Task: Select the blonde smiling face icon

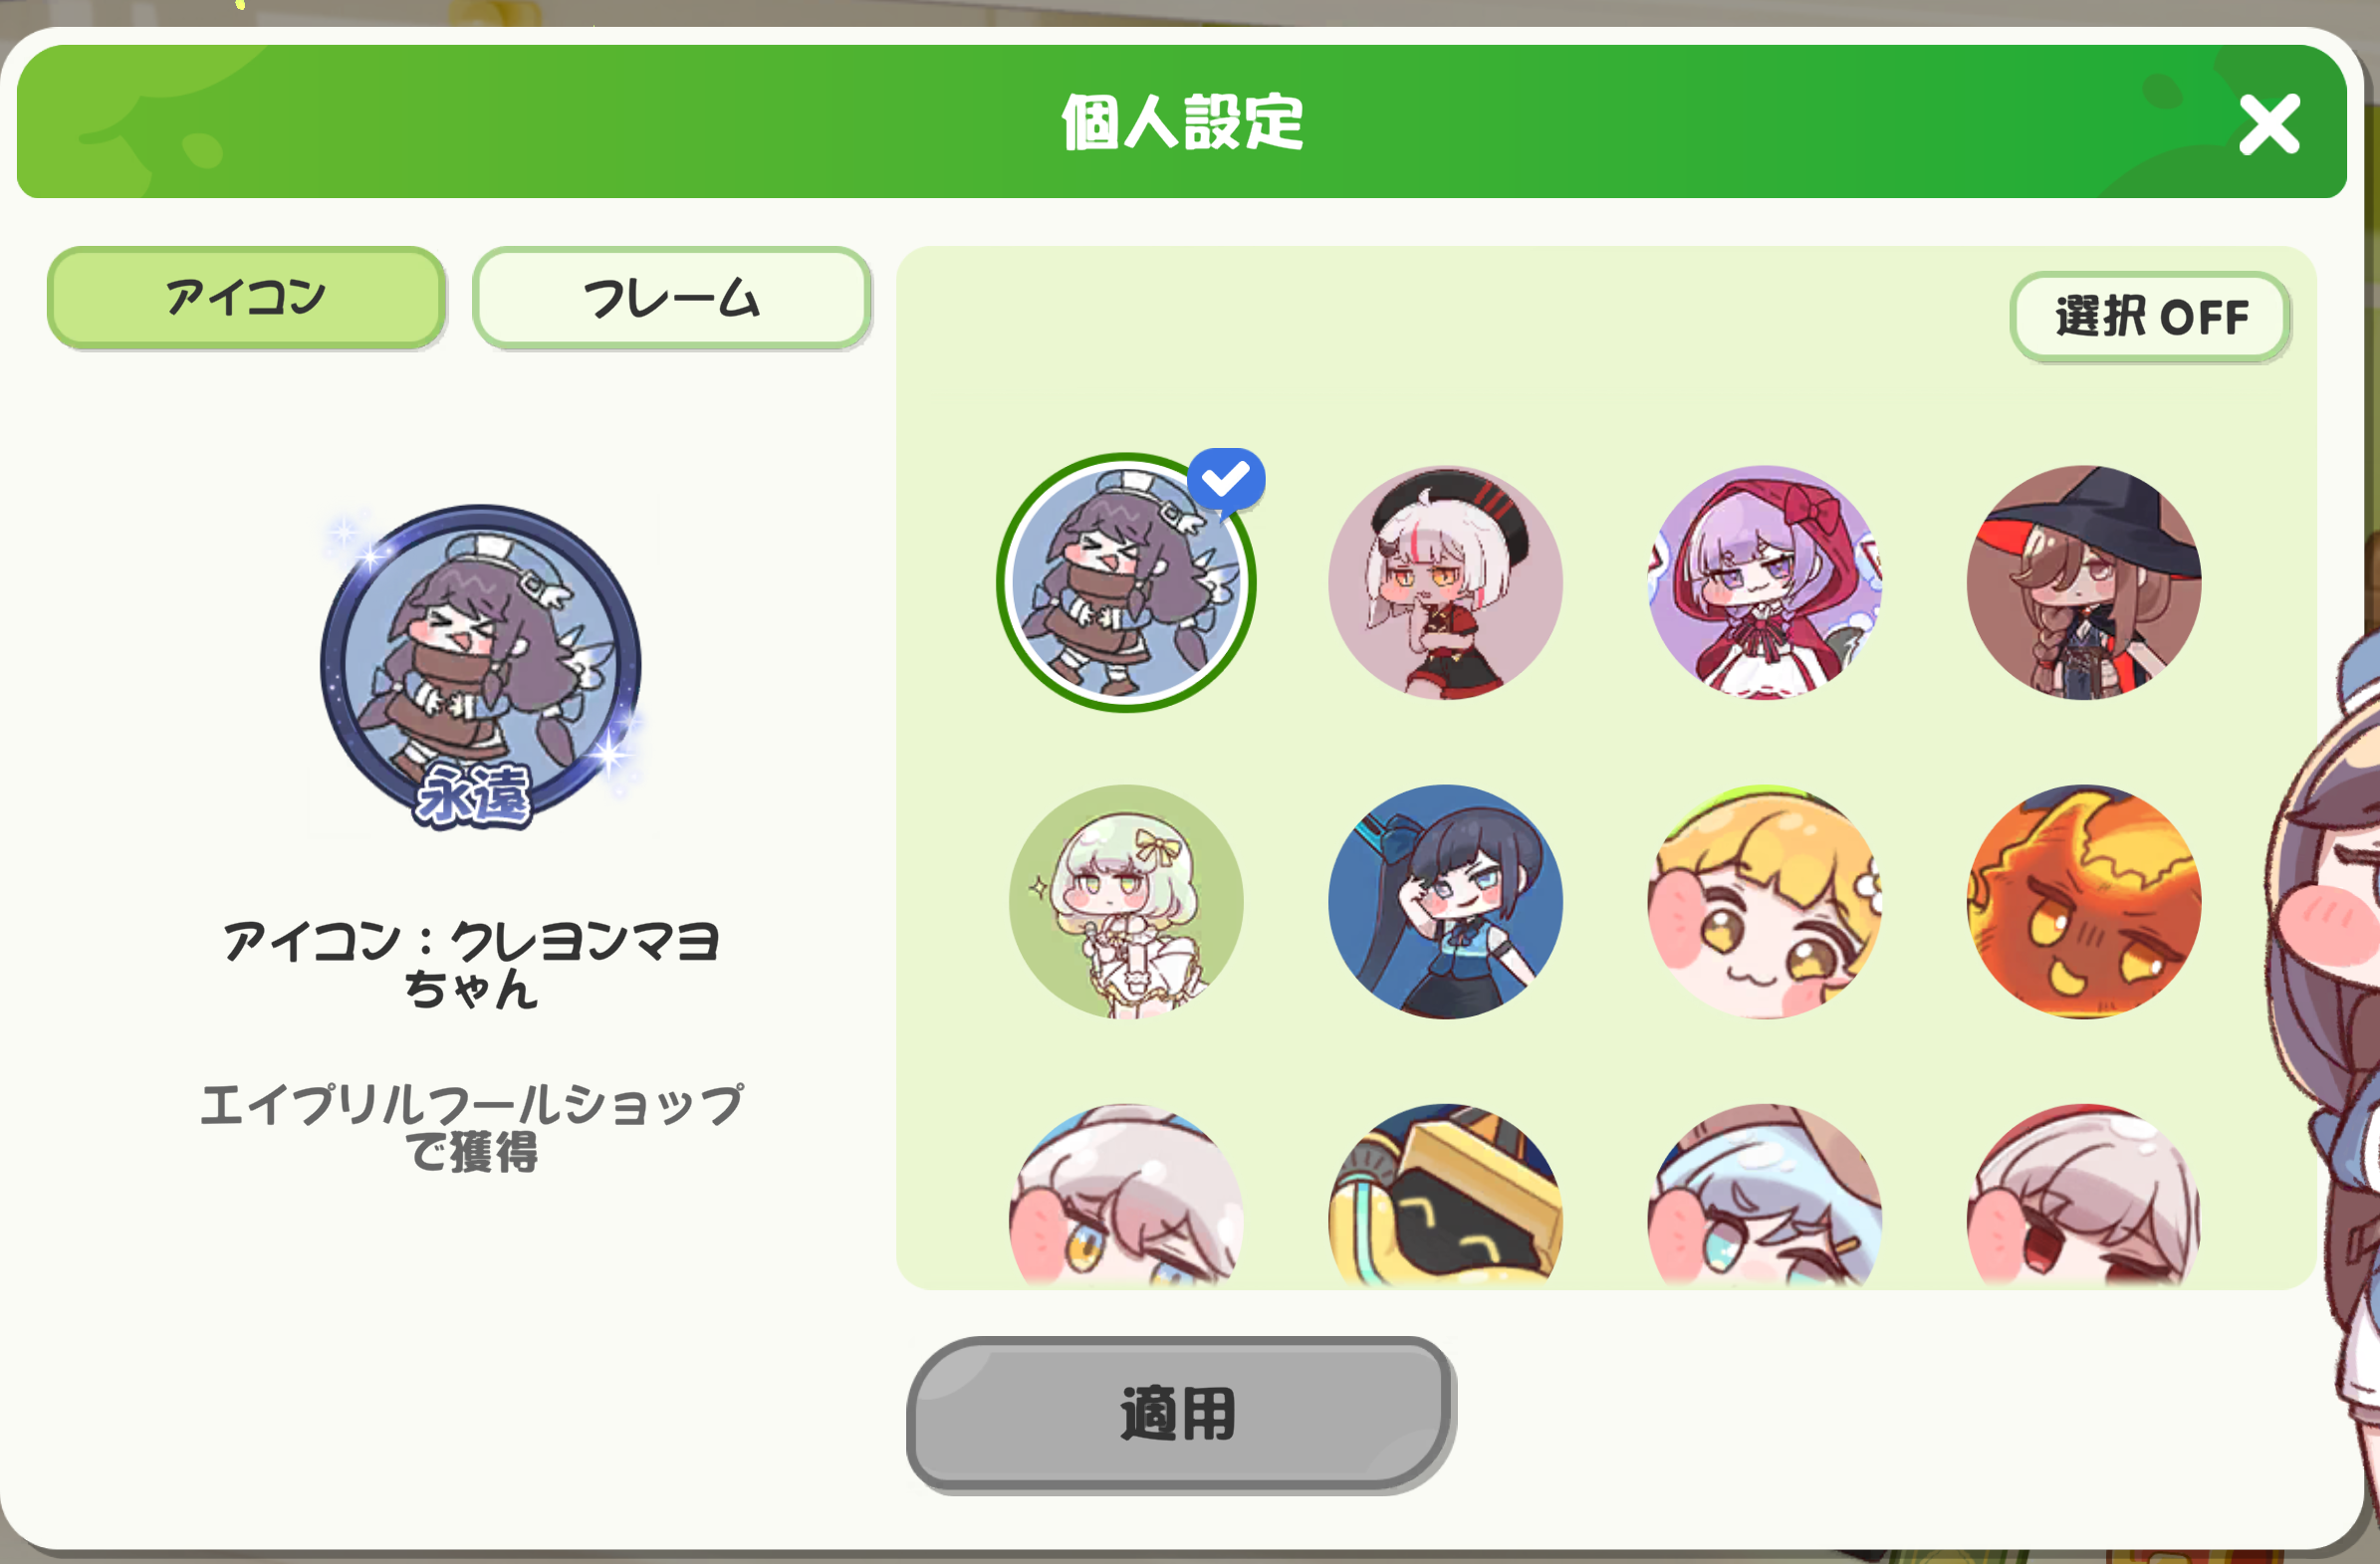Action: coord(1764,902)
